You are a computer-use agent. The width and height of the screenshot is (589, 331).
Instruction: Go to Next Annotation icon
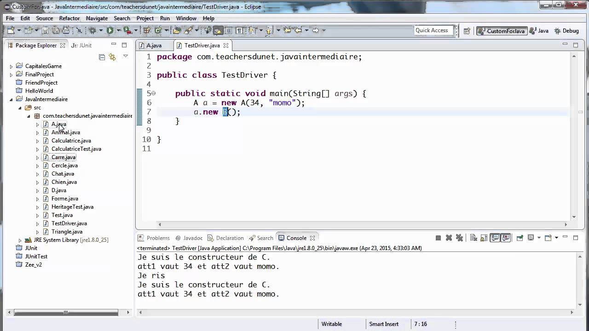coord(251,30)
